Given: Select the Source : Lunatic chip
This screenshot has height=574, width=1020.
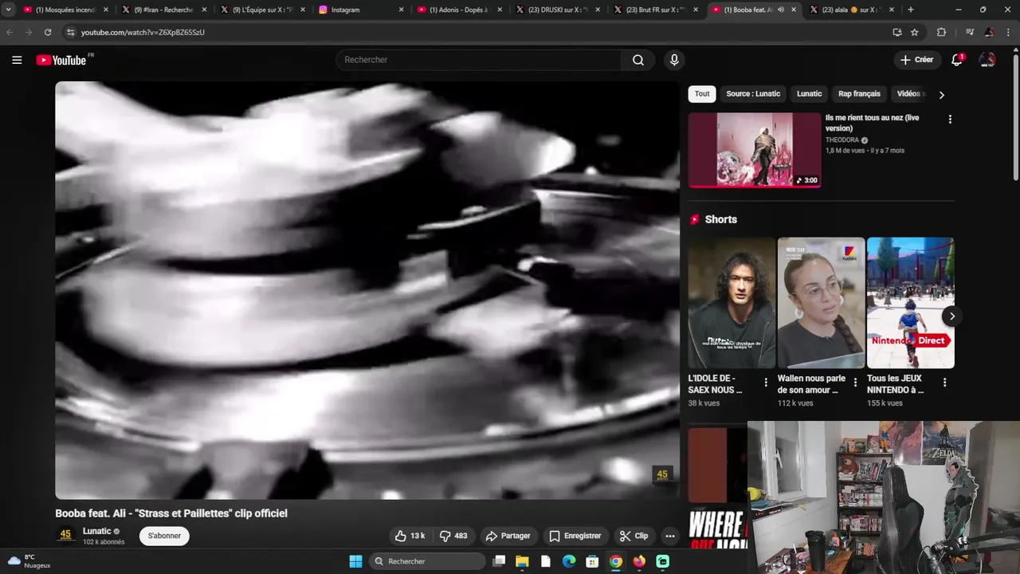Looking at the screenshot, I should (753, 94).
